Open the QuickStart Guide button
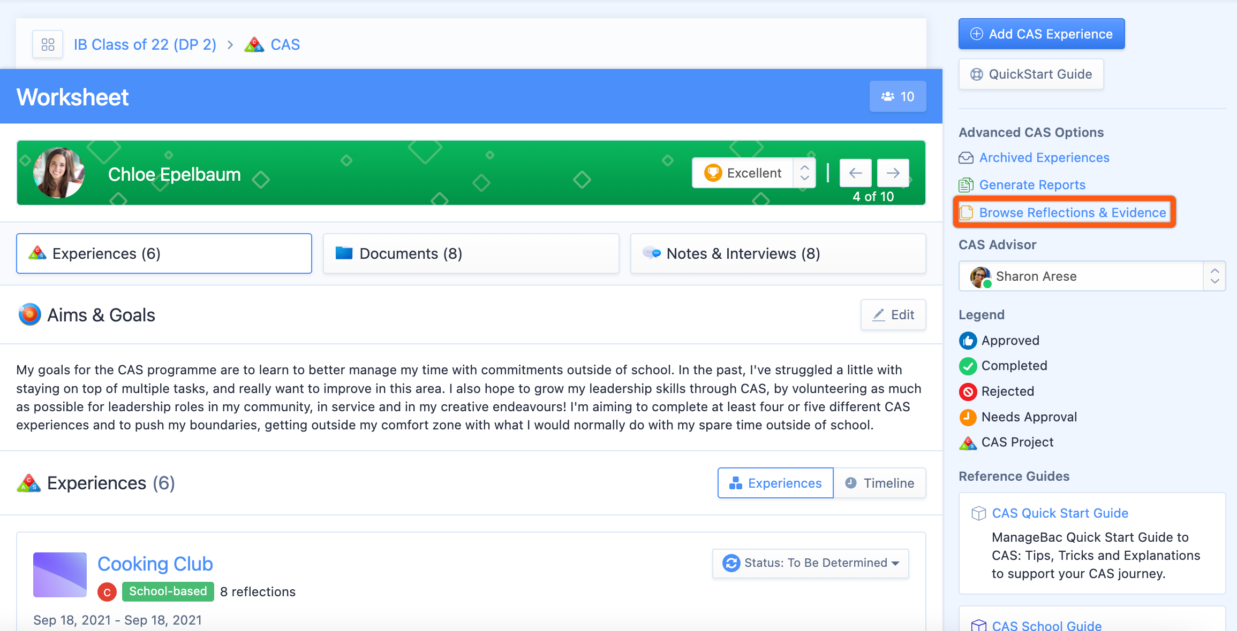This screenshot has width=1237, height=631. 1031,74
